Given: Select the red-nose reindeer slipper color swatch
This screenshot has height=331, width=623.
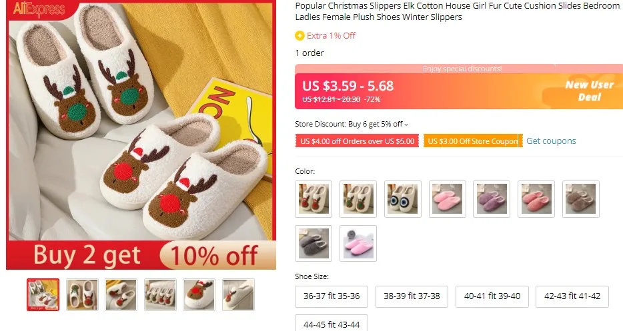Looking at the screenshot, I should pos(314,199).
